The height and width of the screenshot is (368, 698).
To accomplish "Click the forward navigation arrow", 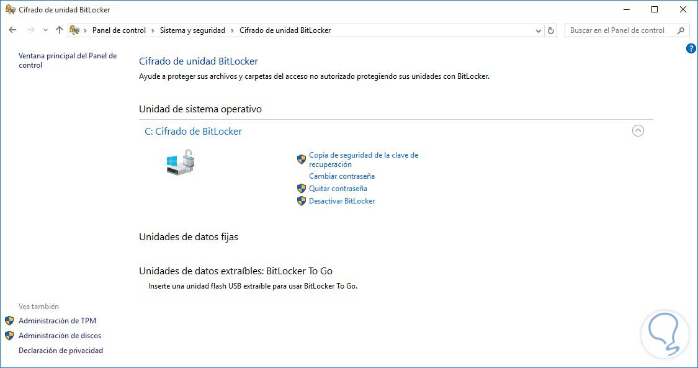I will pos(31,30).
